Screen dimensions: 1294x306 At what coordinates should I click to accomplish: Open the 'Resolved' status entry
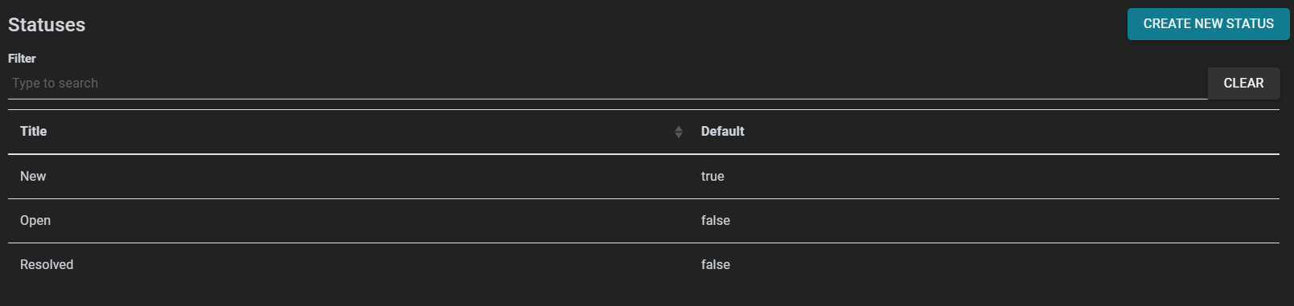[47, 265]
